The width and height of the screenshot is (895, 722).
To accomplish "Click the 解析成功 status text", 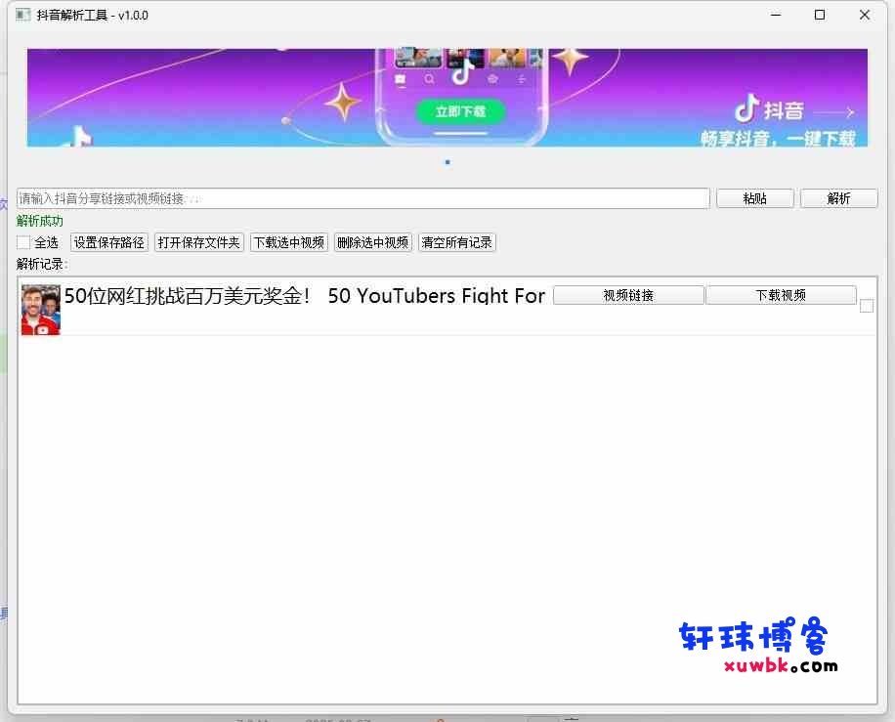I will coord(40,221).
